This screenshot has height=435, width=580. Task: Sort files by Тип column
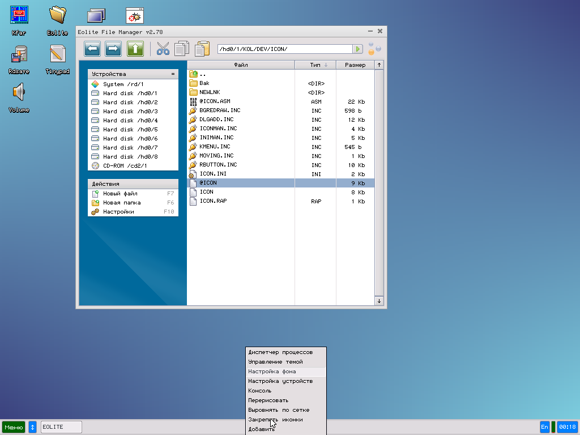(315, 65)
